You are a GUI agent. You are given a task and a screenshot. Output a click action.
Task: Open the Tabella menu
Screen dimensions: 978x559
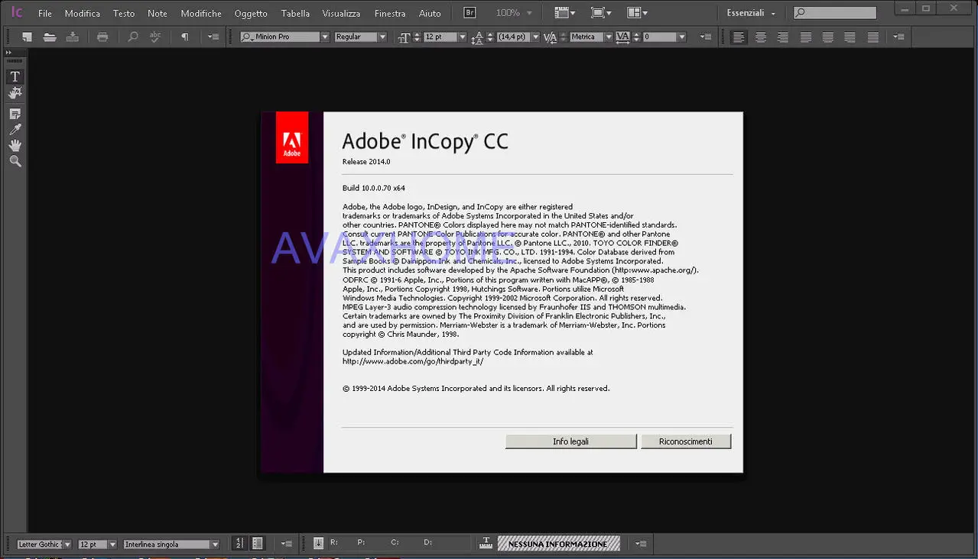(295, 13)
